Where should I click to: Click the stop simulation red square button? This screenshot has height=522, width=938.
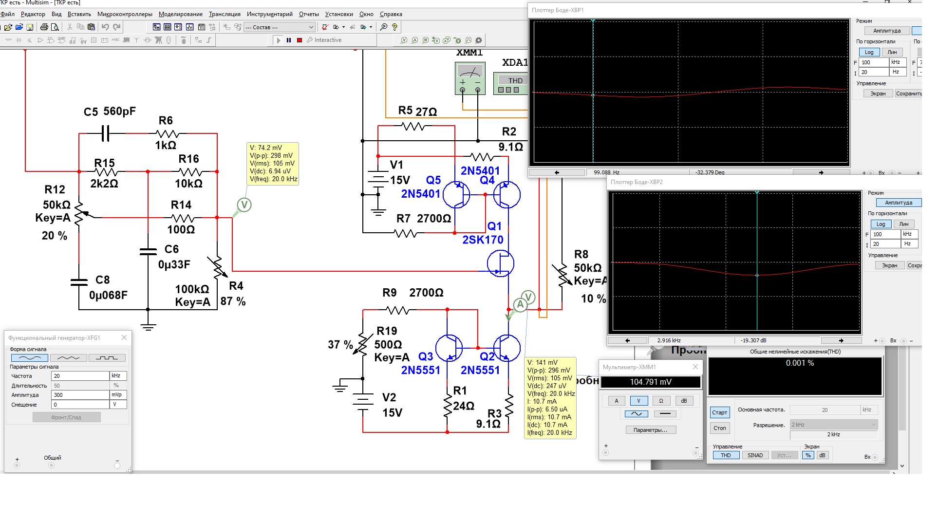tap(300, 40)
